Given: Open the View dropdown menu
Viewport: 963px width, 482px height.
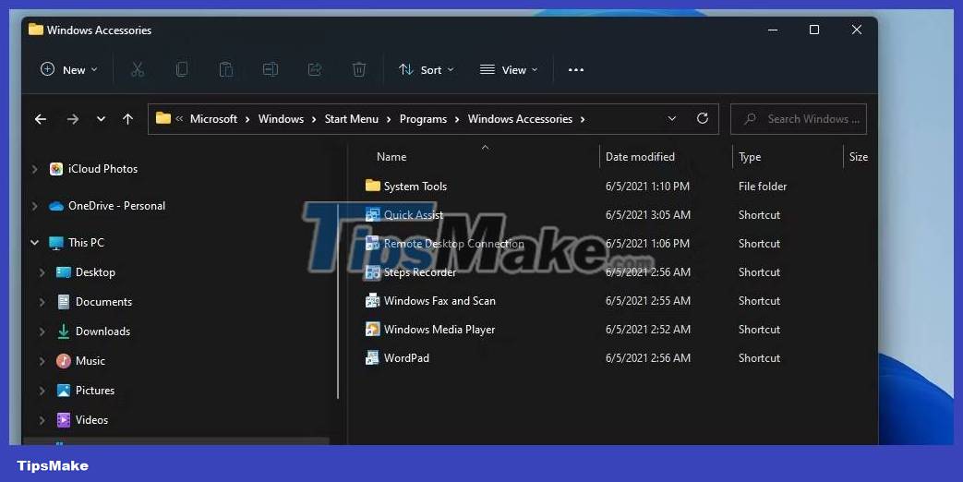Looking at the screenshot, I should click(x=509, y=70).
